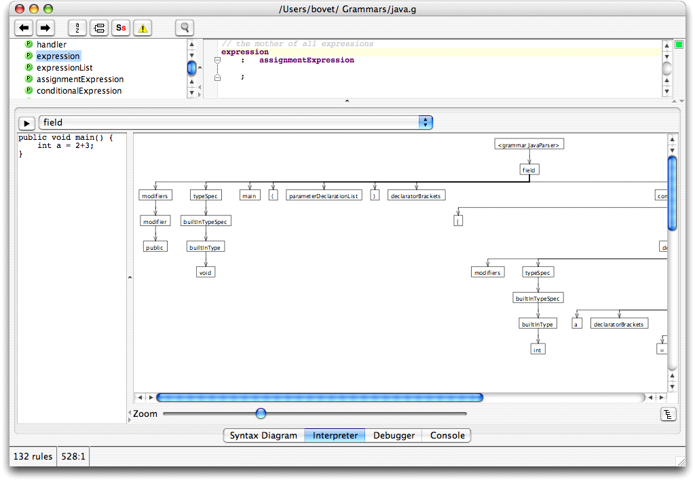This screenshot has height=482, width=695.
Task: Click the forward navigation arrow button
Action: point(45,28)
